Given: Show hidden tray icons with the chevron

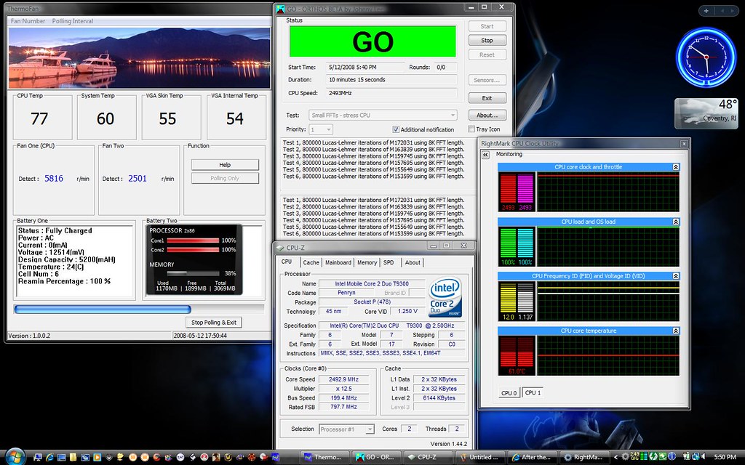Looking at the screenshot, I should point(615,457).
